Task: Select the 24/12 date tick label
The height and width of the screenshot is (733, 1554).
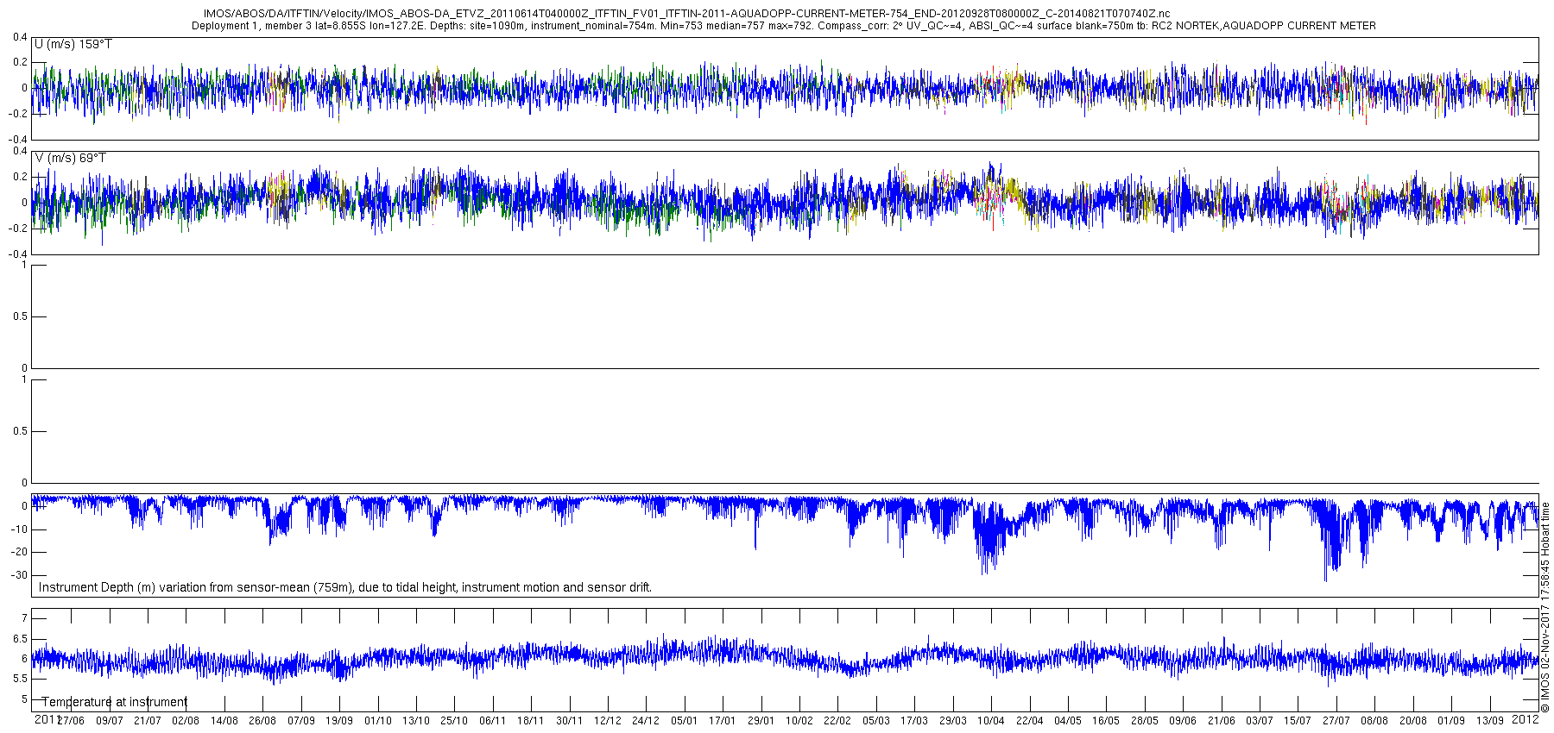Action: (646, 721)
